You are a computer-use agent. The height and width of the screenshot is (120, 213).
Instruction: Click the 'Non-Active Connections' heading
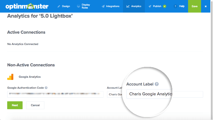[31, 65]
